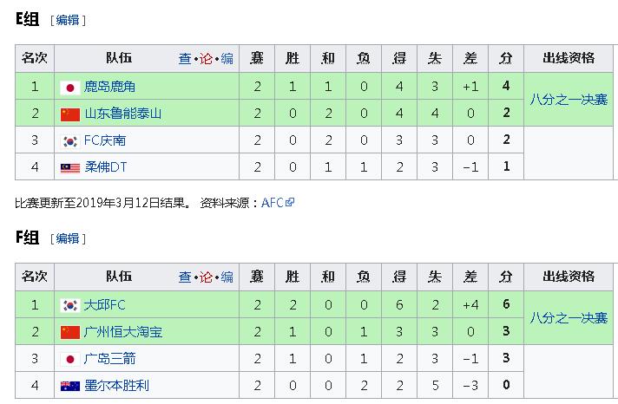Image resolution: width=618 pixels, height=404 pixels.
Task: Open the AFC external source link
Action: click(273, 203)
